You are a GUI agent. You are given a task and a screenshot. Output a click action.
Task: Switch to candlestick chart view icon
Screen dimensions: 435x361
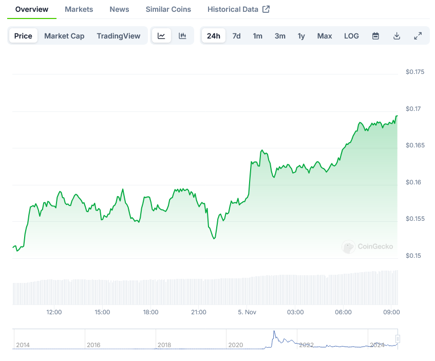182,36
